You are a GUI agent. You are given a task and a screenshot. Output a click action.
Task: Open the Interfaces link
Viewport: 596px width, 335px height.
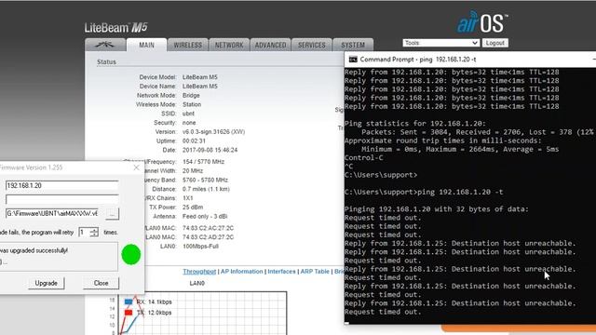tap(281, 272)
